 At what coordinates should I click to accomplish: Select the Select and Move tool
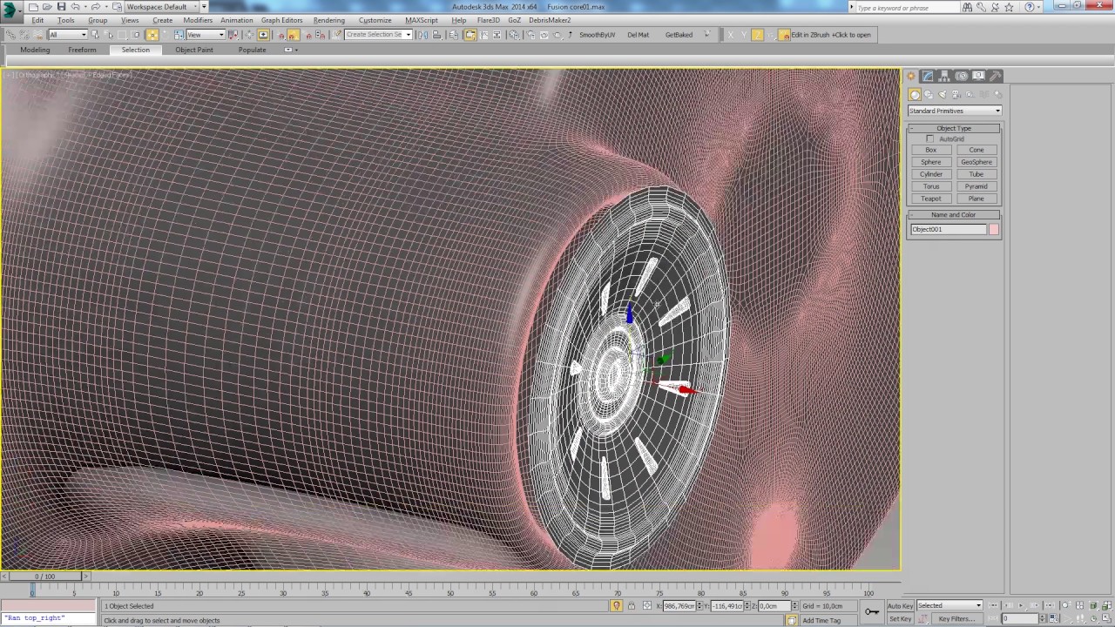[x=152, y=35]
